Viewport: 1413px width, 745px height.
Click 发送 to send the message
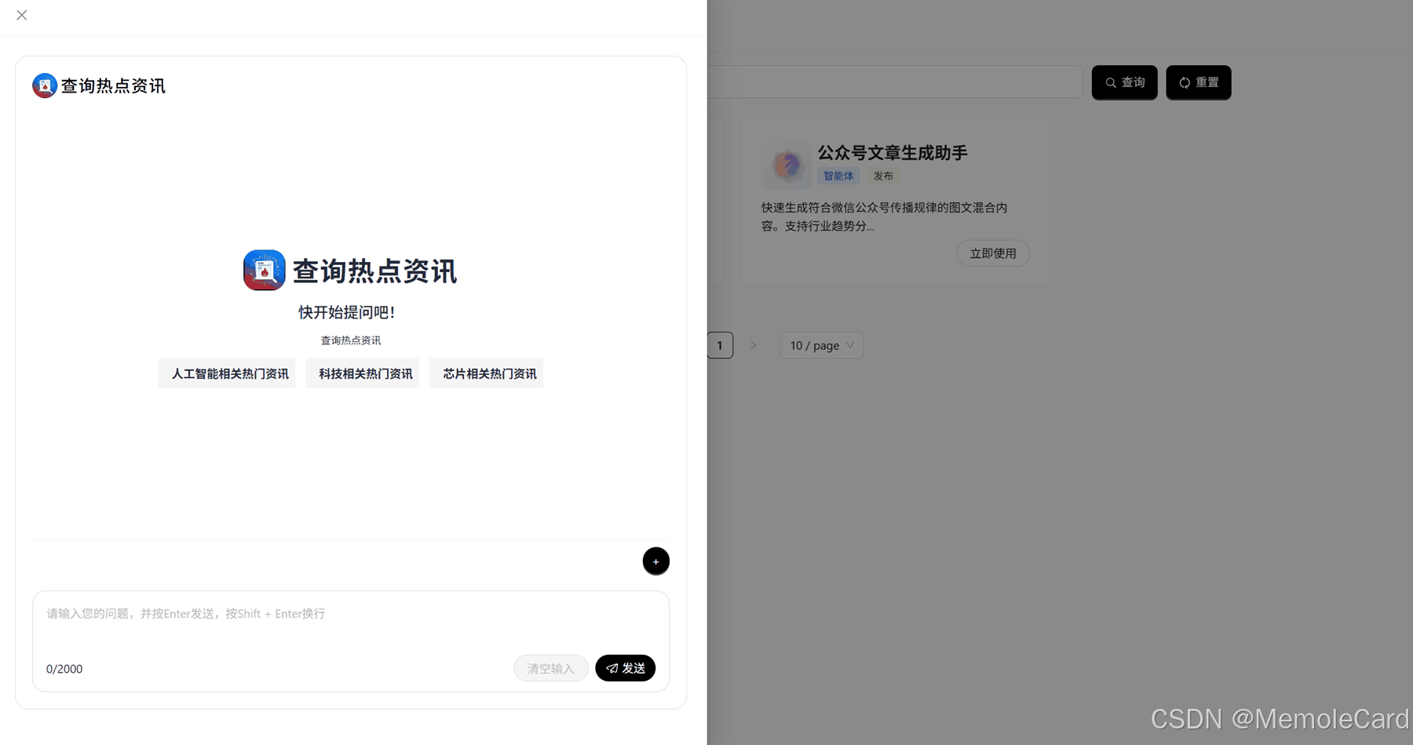point(626,668)
